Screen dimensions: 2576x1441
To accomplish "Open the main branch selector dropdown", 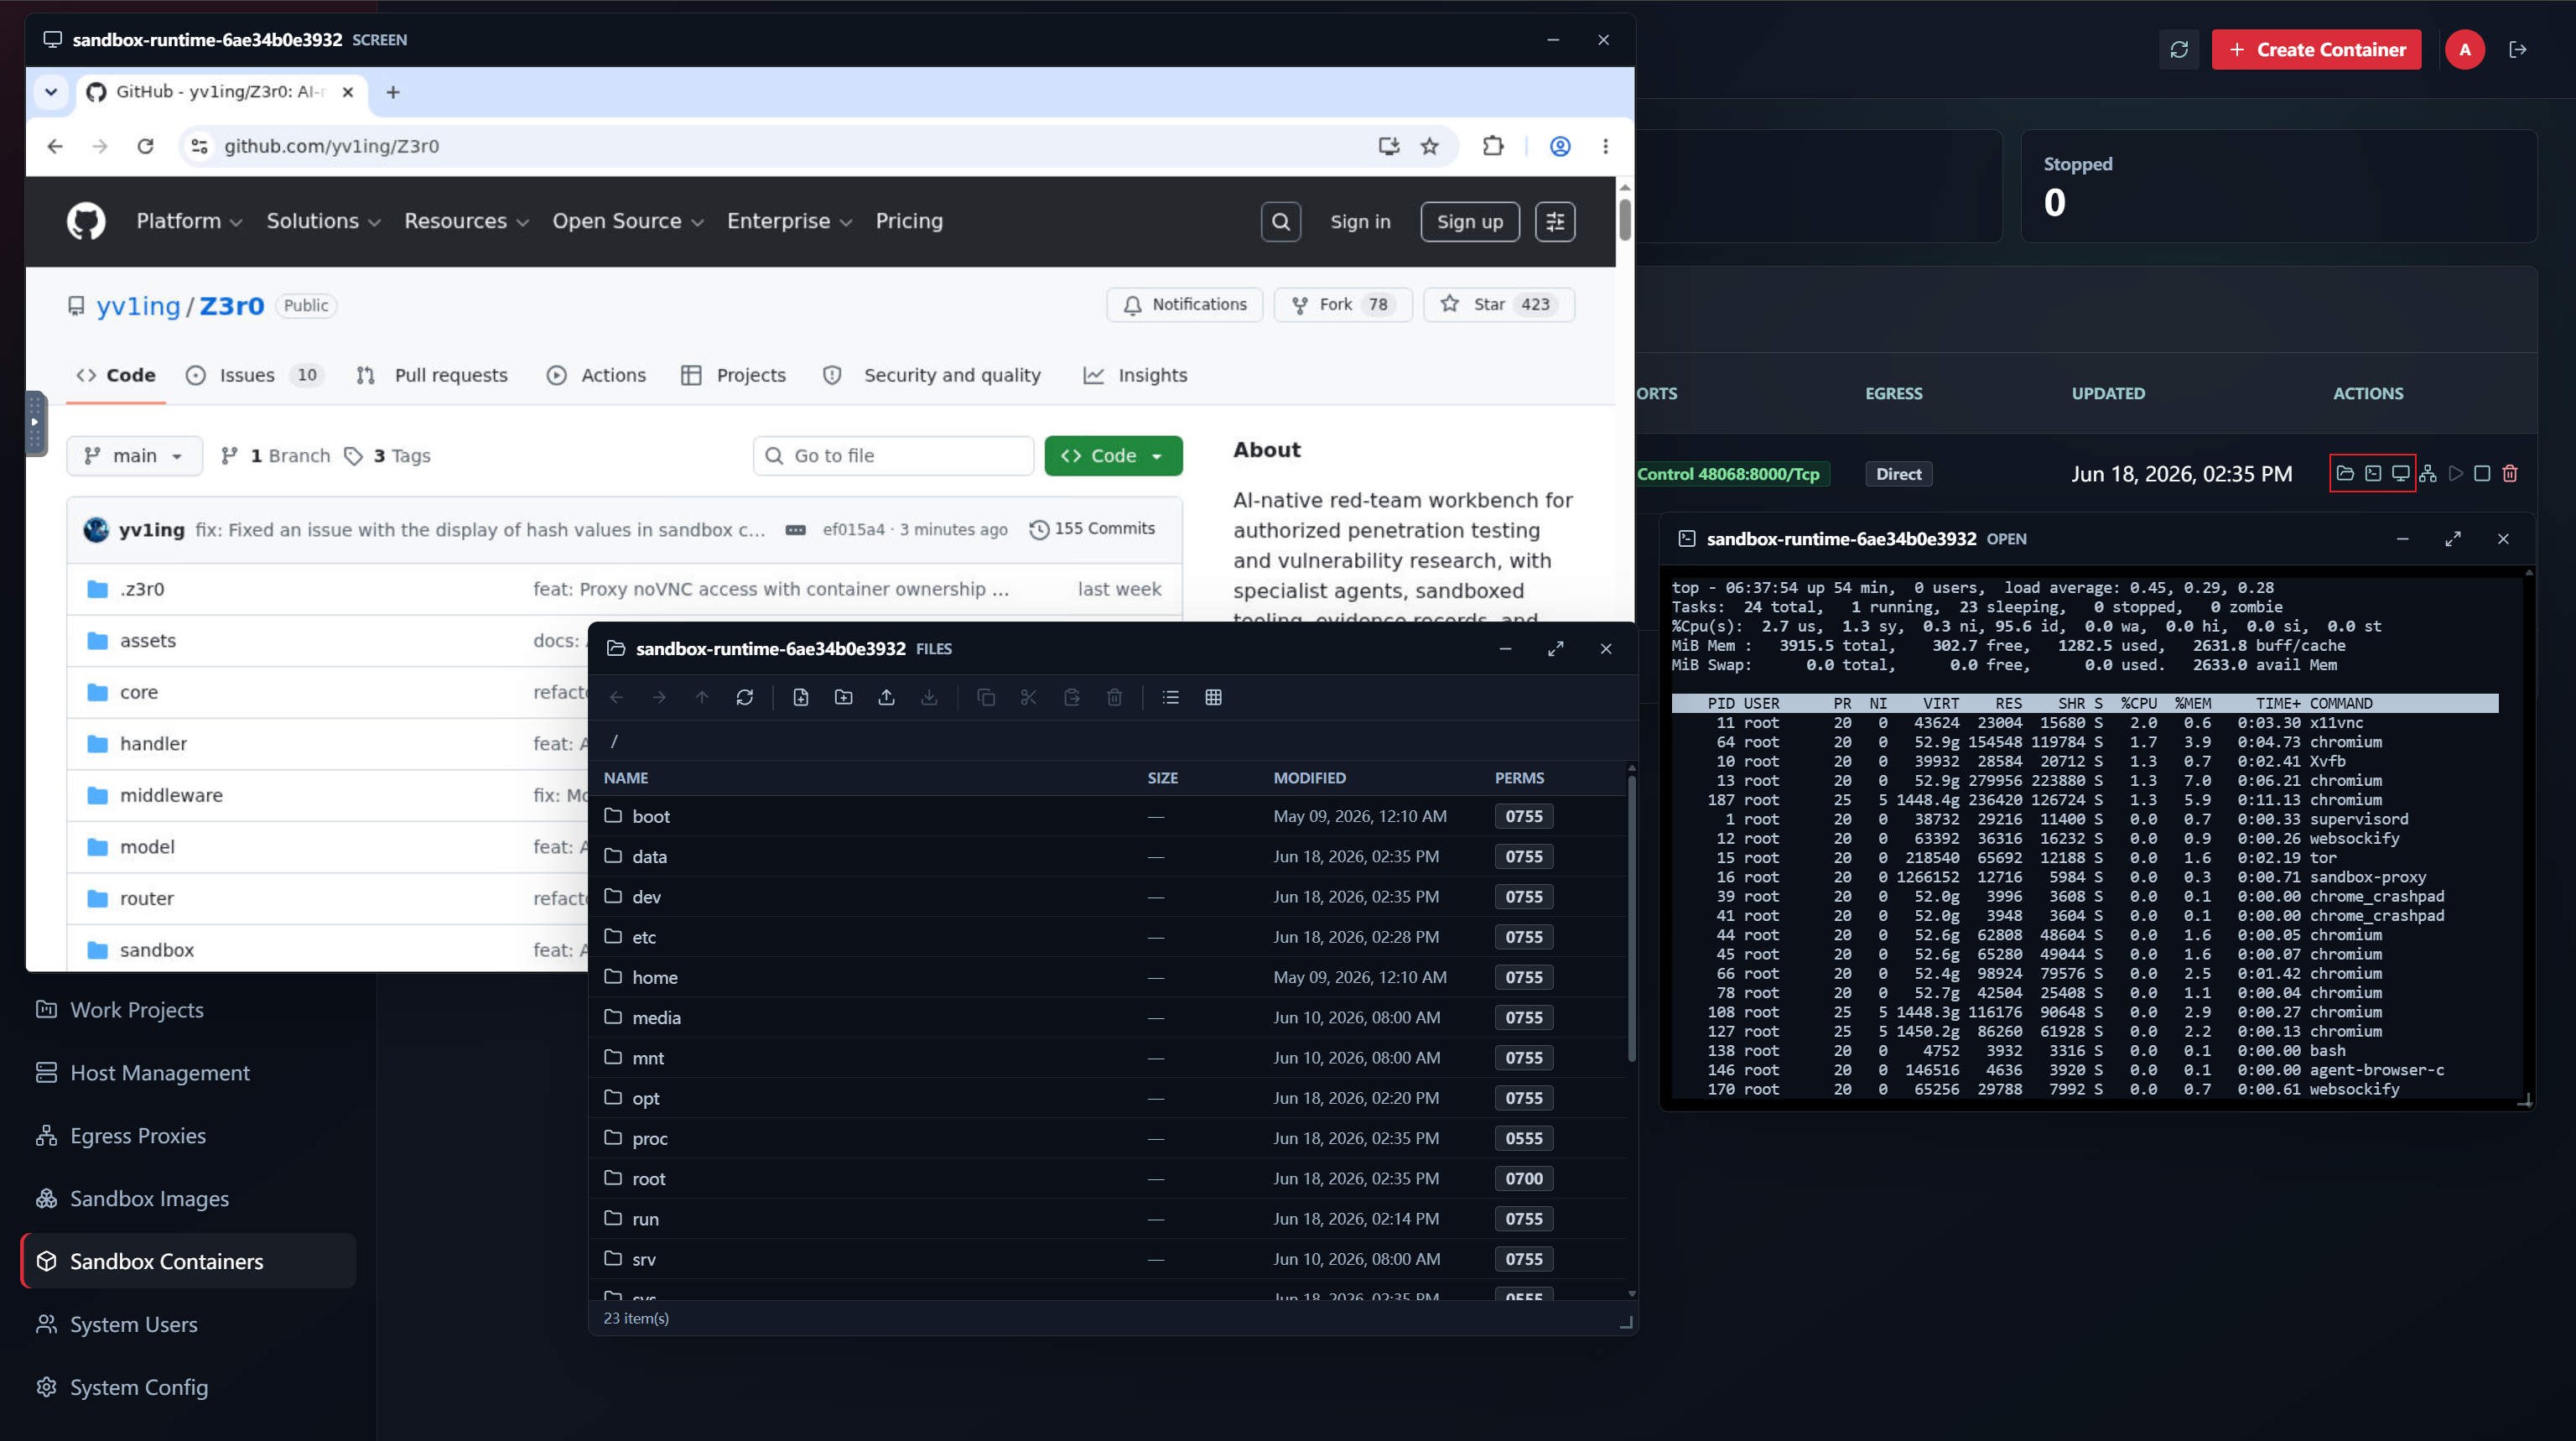I will [x=134, y=456].
